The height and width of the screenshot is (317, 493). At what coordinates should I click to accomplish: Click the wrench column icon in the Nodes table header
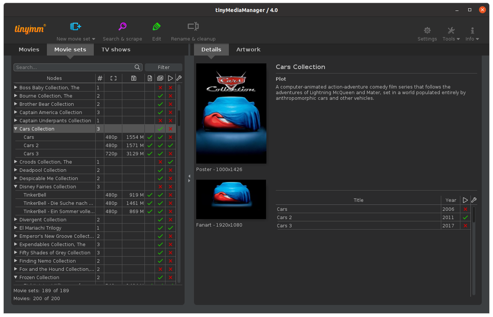tap(179, 78)
